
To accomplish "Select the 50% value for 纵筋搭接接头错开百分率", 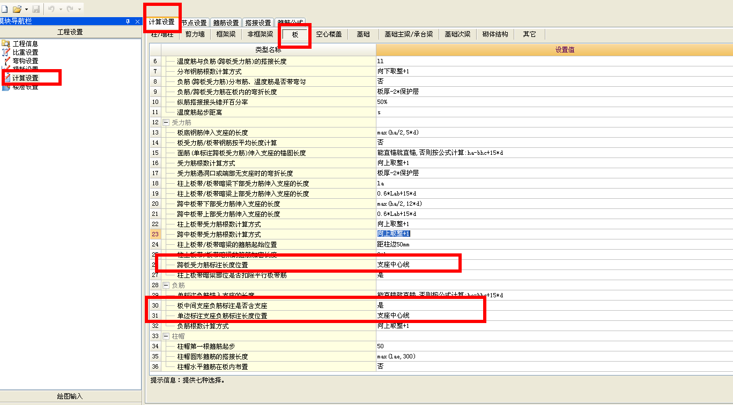I will (x=554, y=102).
